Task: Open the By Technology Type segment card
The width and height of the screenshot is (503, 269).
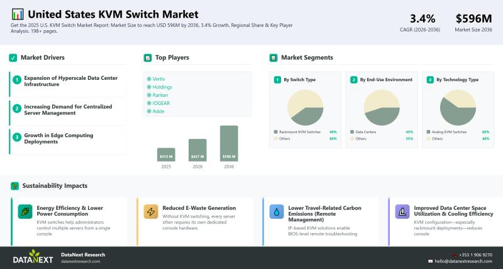Action: click(457, 80)
